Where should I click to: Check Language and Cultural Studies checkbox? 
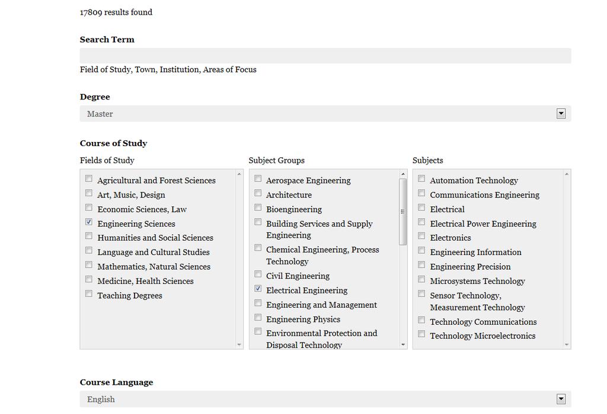(89, 250)
